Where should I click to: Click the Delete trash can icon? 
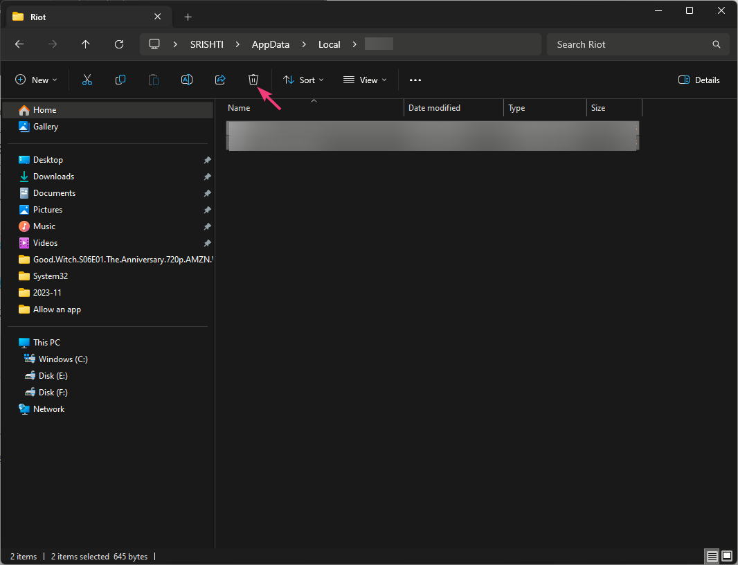coord(253,80)
